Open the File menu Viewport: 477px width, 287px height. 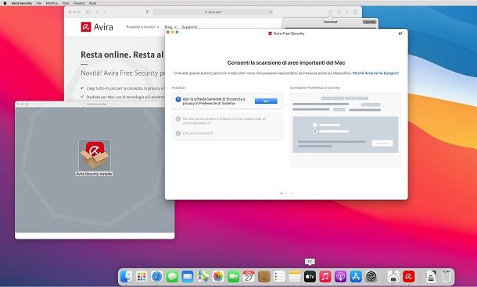(x=39, y=3)
